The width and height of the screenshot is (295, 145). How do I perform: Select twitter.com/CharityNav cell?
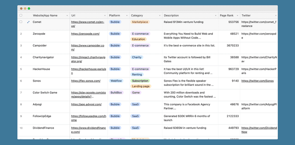[259, 60]
